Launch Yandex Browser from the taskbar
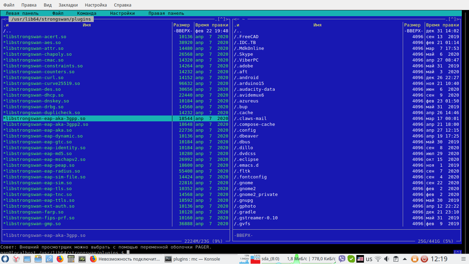Viewport: 469px width, 264px height. 16,259
